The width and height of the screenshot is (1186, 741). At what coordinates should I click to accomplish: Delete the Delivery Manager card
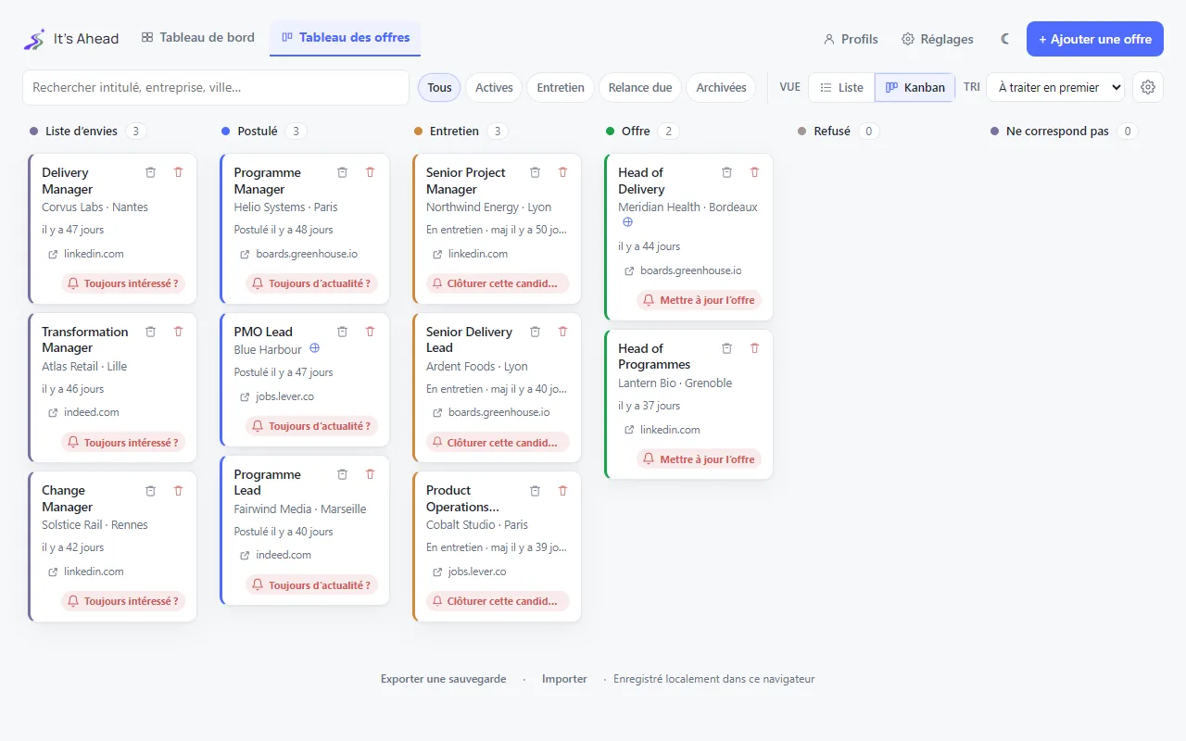pos(179,172)
